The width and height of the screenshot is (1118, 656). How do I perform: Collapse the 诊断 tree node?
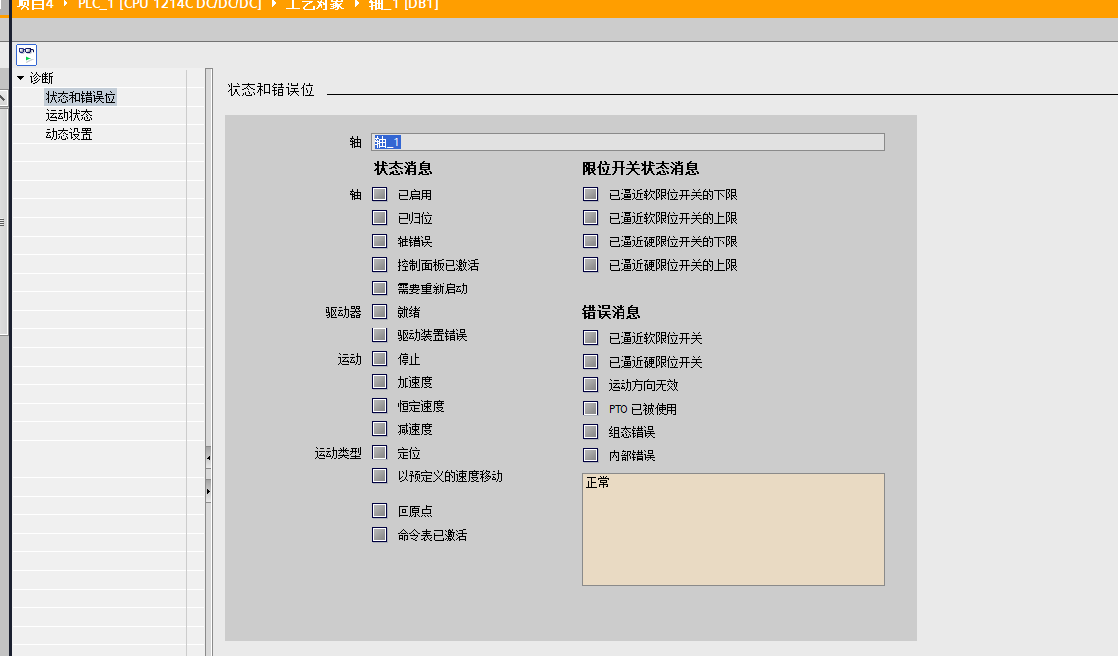(21, 78)
